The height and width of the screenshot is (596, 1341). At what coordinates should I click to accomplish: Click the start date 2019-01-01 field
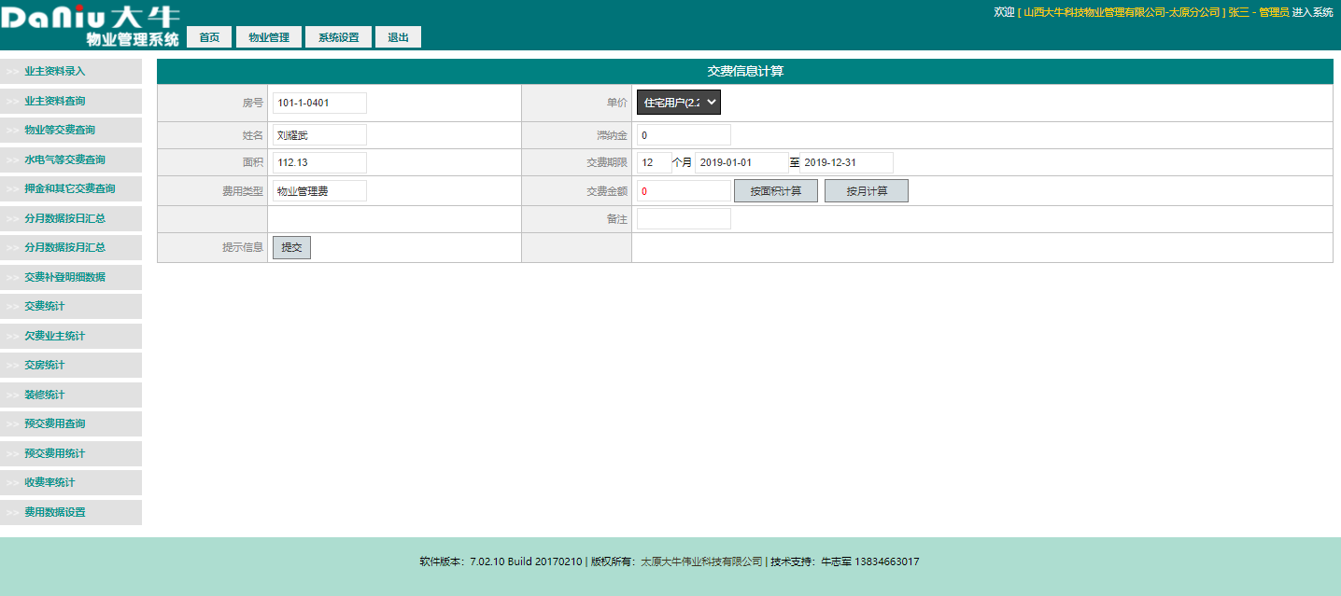[x=741, y=162]
